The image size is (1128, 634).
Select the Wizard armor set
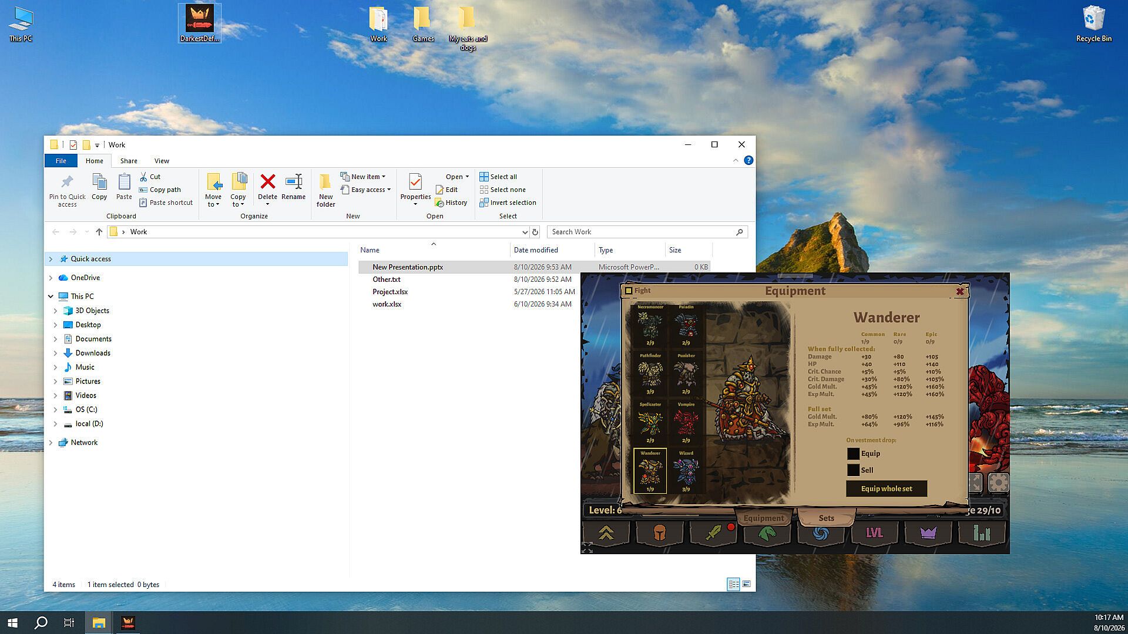686,471
